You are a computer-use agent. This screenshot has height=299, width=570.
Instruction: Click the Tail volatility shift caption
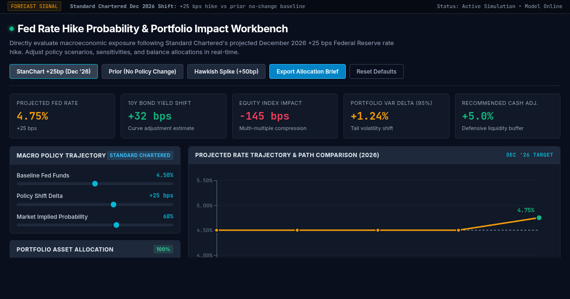(x=372, y=128)
